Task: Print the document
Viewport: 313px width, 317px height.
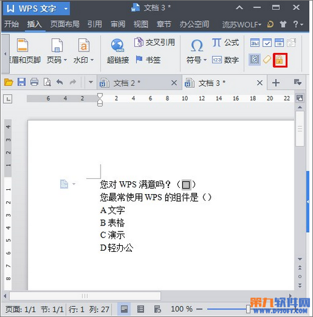Action: (34, 82)
